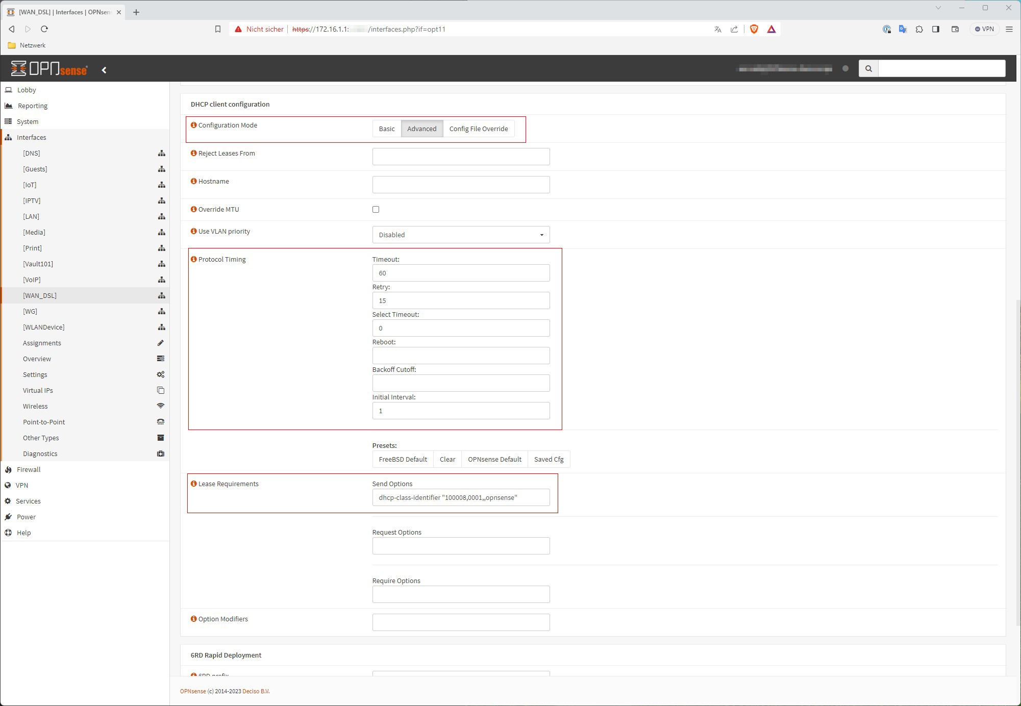Image resolution: width=1021 pixels, height=706 pixels.
Task: Click the Virtual IPs icon in sidebar
Action: [161, 390]
